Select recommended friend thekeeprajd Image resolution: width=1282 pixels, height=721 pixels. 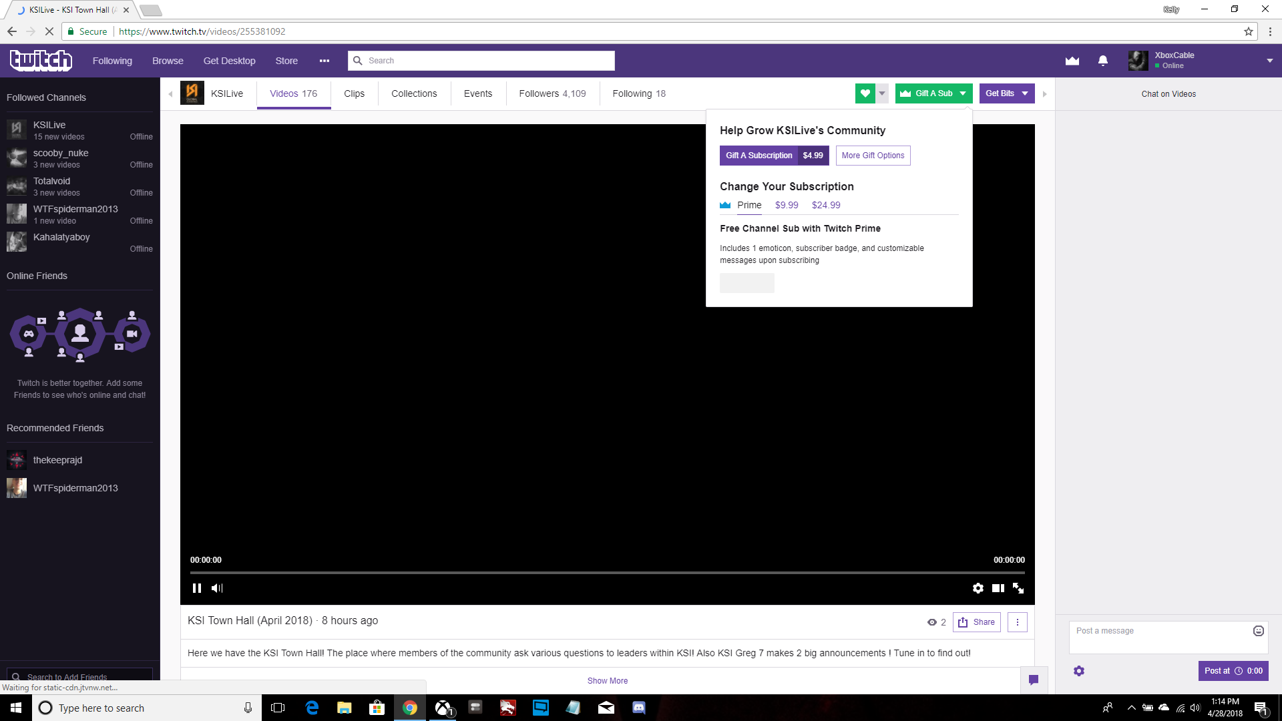[80, 460]
